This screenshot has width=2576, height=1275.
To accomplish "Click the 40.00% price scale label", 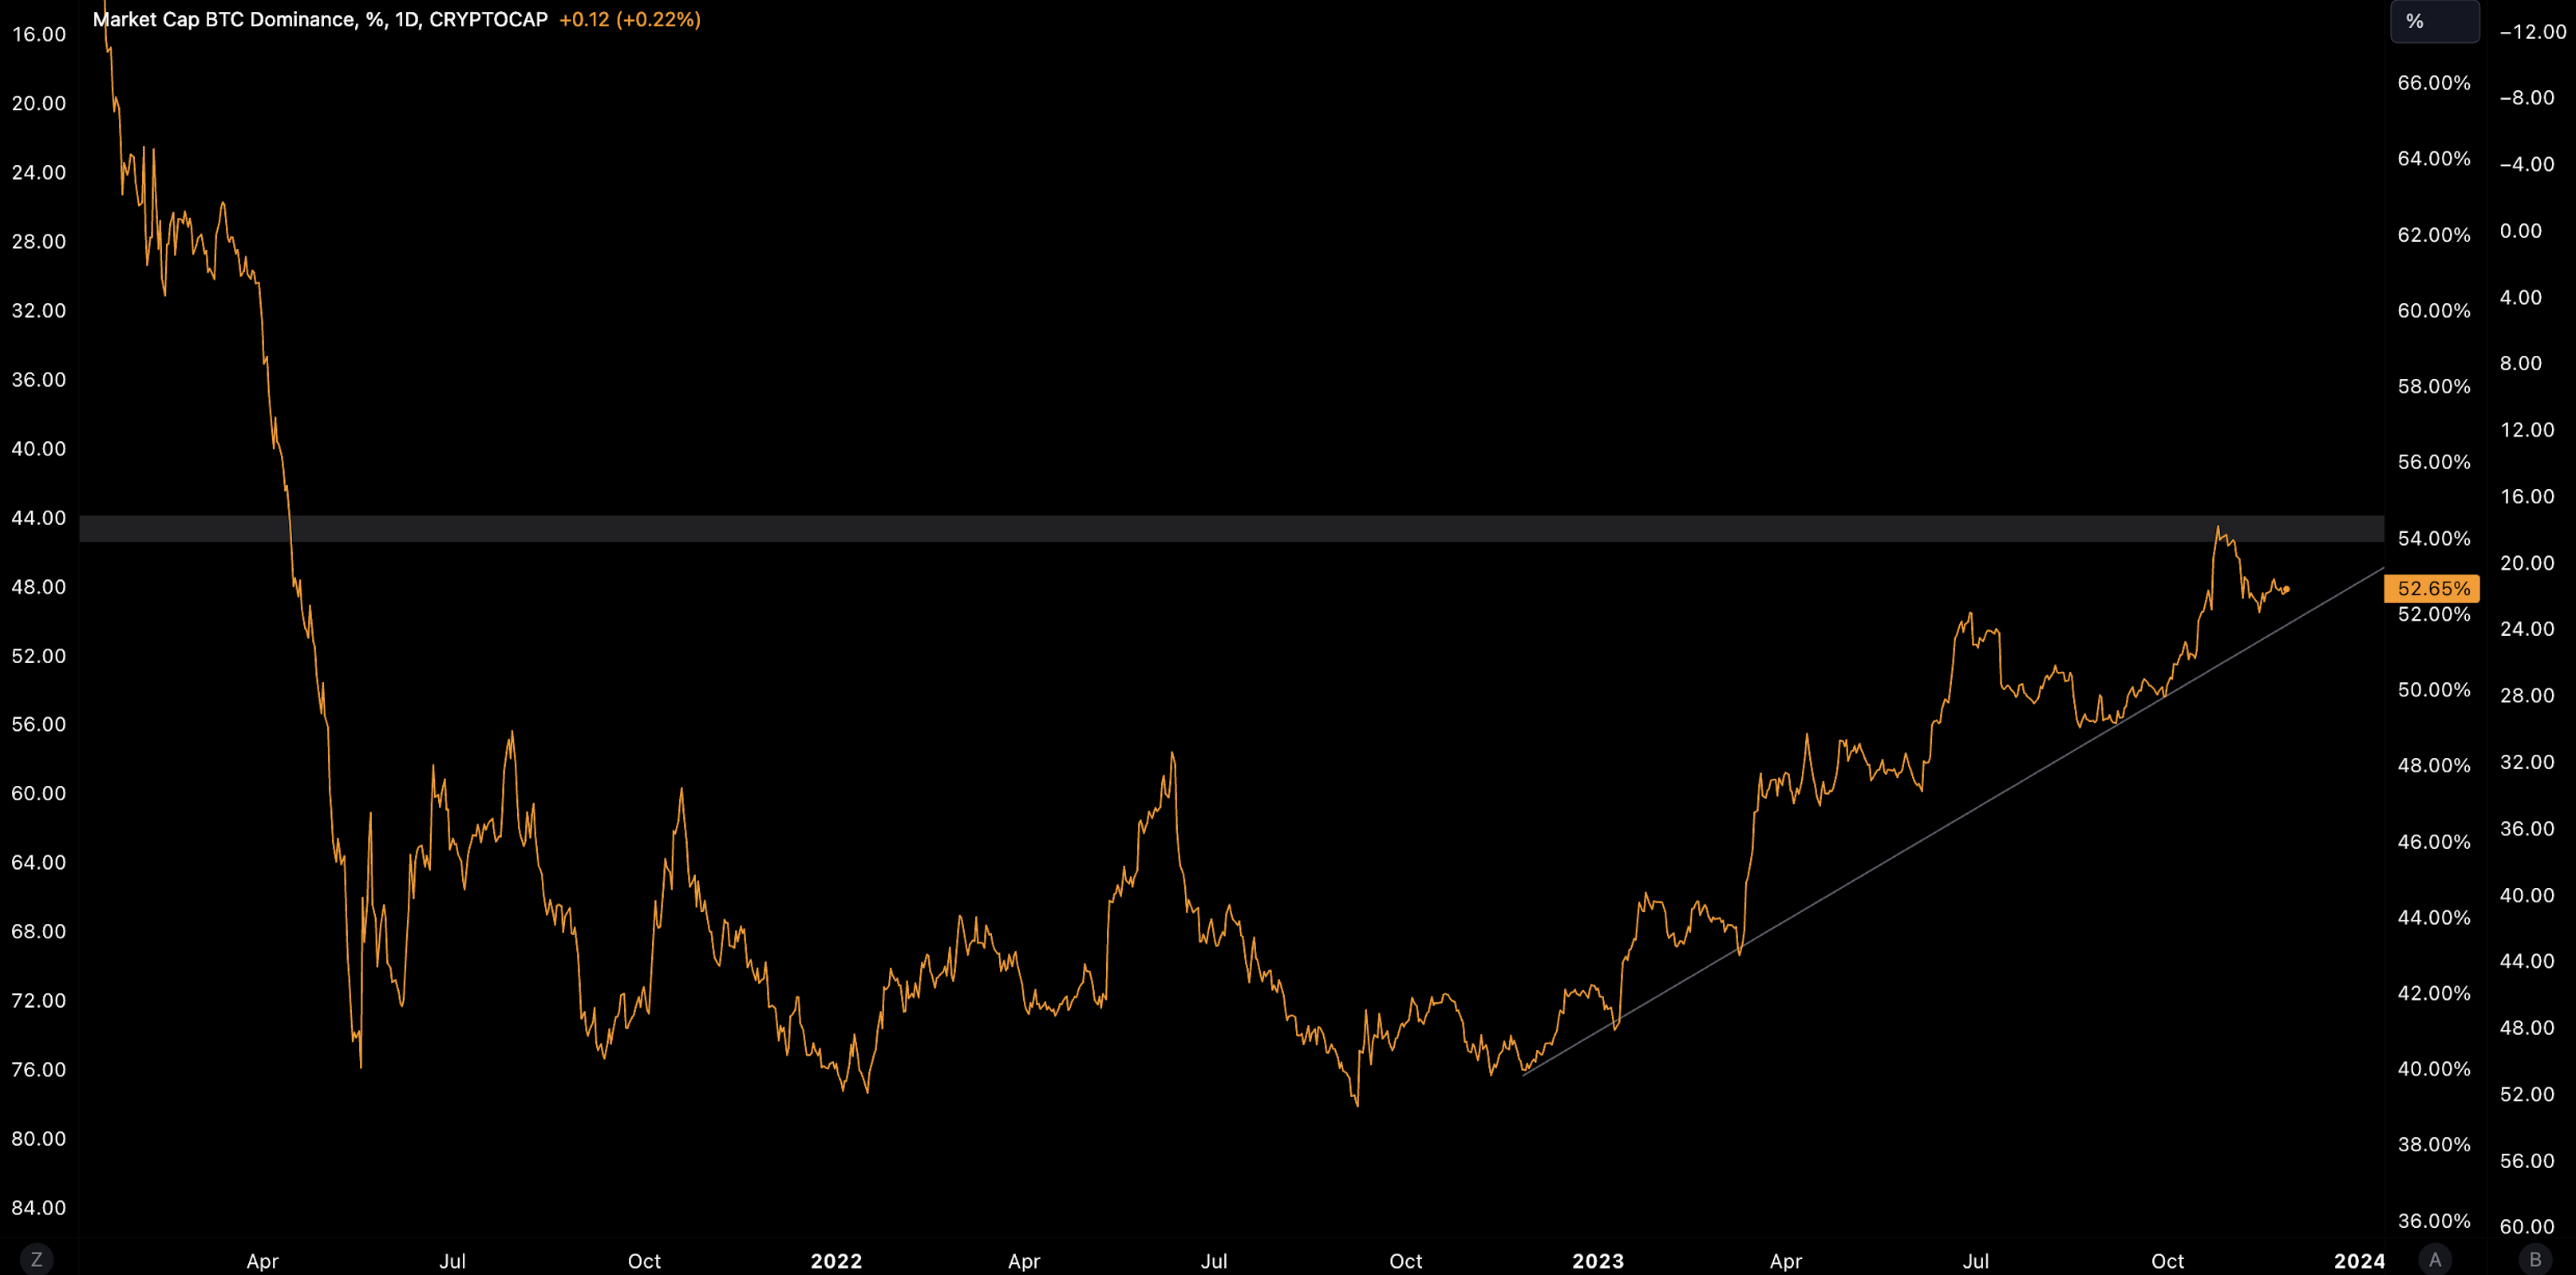I will tap(2433, 1068).
